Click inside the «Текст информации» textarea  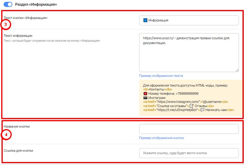tap(189, 57)
